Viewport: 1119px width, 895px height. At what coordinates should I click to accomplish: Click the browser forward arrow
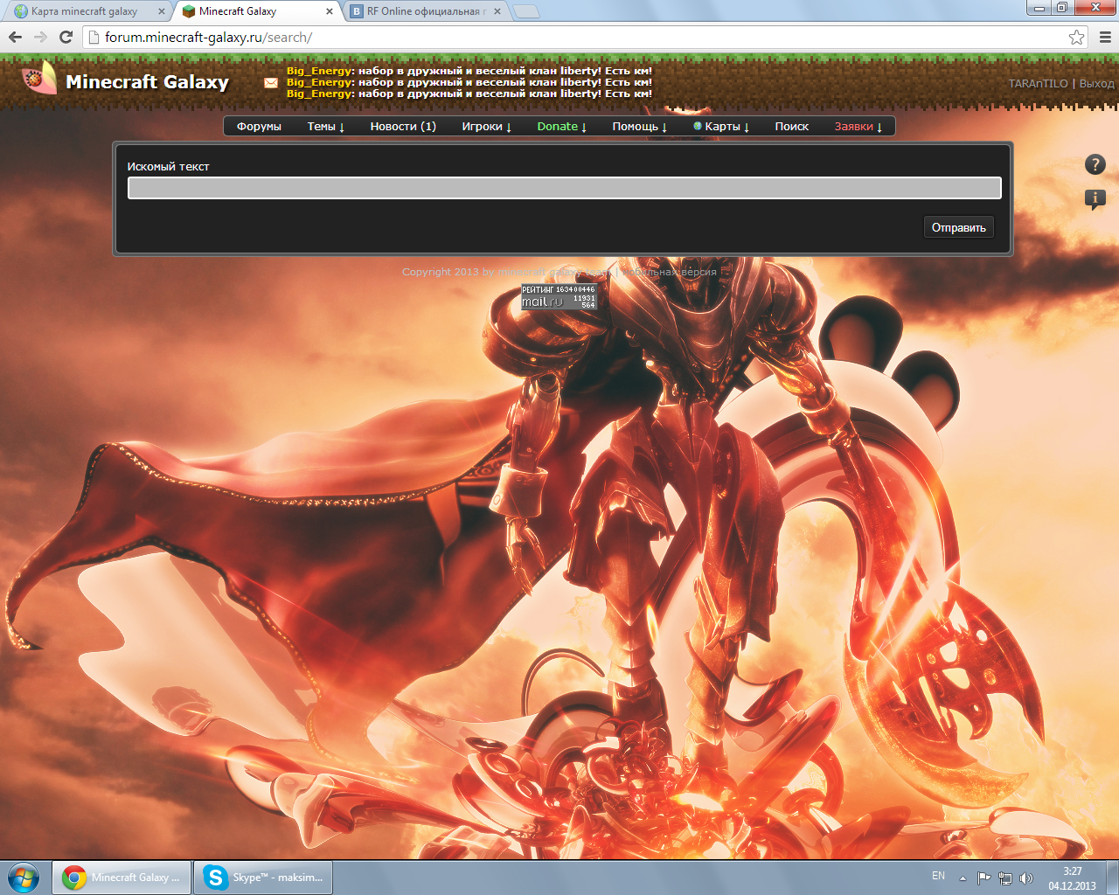[40, 37]
